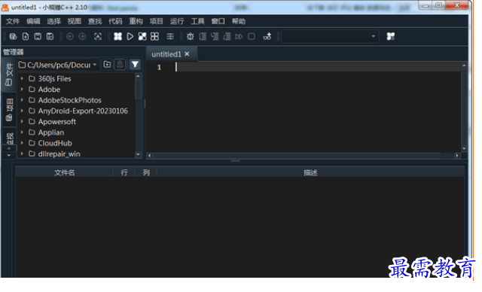Open the 代码 menu

(x=115, y=21)
